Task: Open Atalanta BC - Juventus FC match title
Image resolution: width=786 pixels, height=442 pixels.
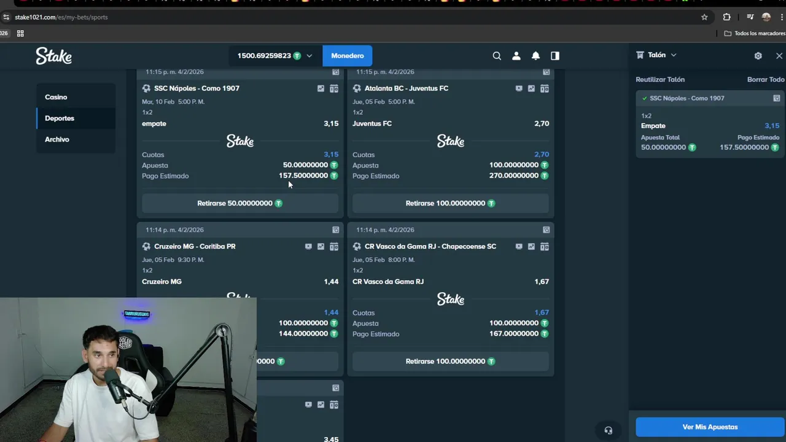Action: click(407, 88)
